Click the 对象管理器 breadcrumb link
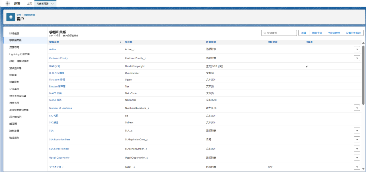This screenshot has height=172, width=366. [x=29, y=15]
